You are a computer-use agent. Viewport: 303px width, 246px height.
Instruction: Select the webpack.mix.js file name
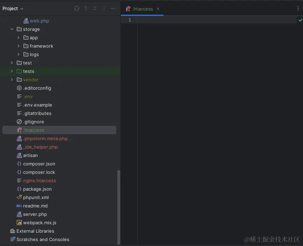tap(40, 223)
